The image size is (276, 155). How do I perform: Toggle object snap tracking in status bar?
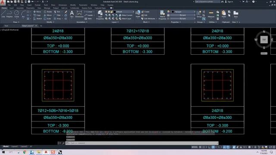[224, 147]
